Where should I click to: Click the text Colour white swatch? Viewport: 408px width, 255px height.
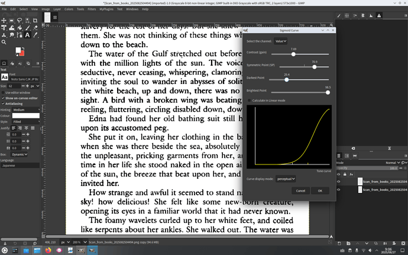click(x=26, y=115)
